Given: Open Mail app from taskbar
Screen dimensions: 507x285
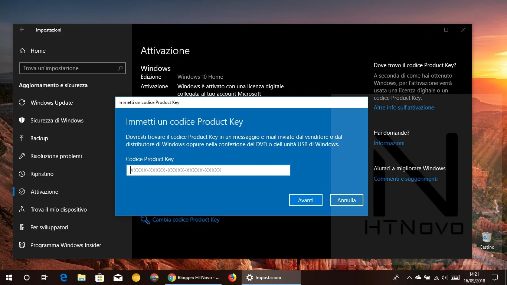Looking at the screenshot, I should pos(118,278).
